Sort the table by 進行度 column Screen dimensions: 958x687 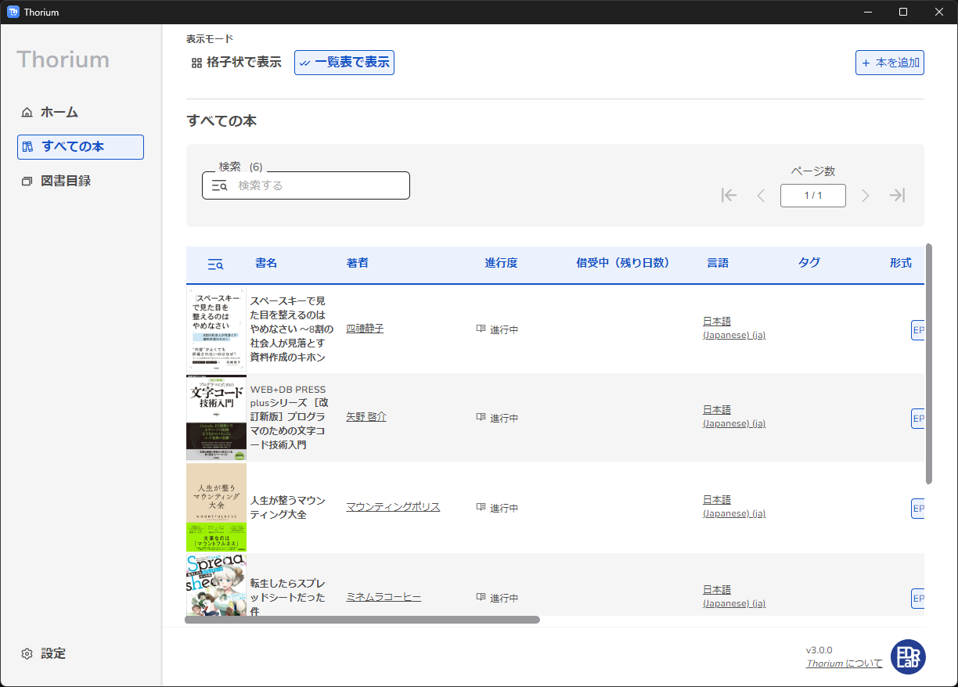(501, 263)
